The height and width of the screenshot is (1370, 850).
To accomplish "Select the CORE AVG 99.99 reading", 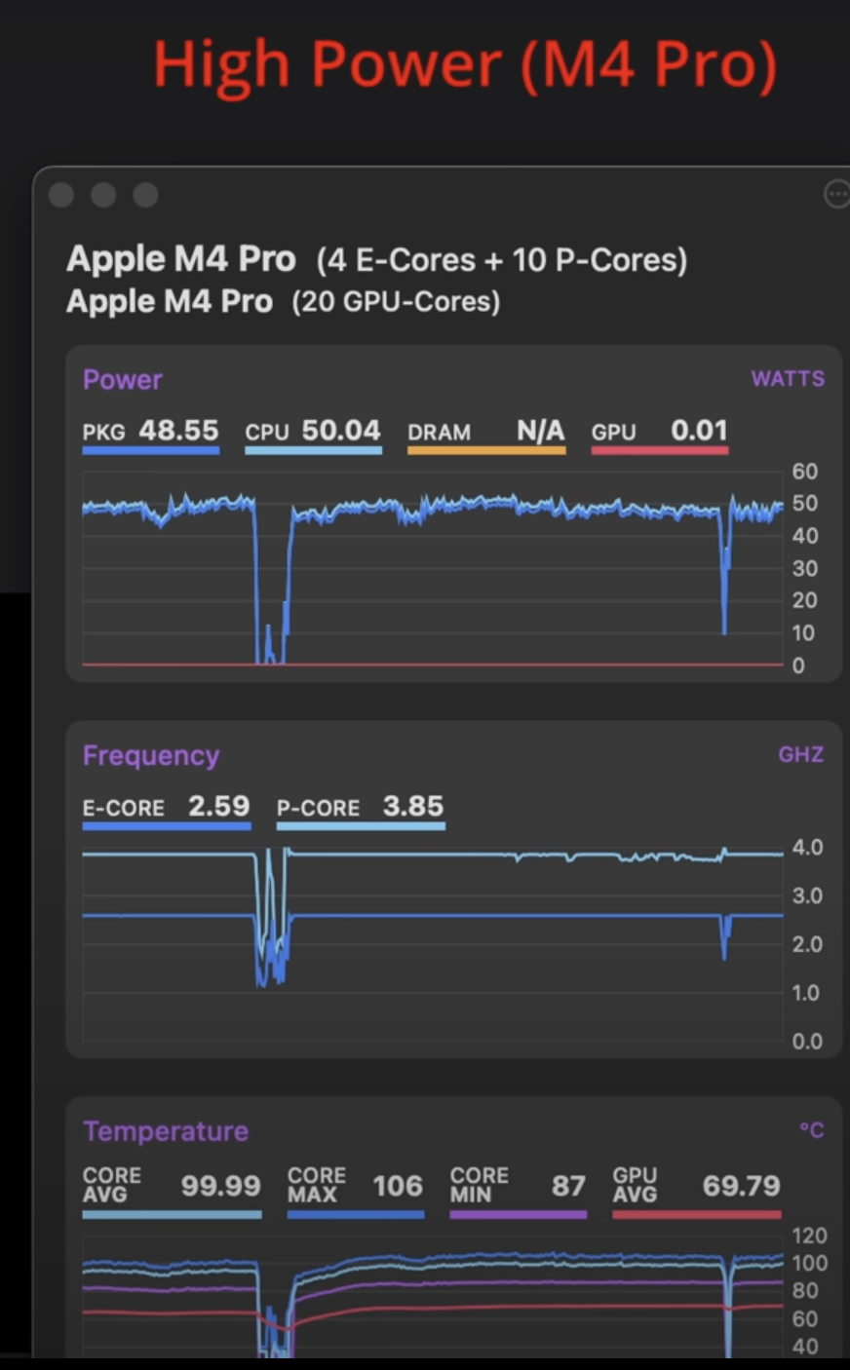I will click(173, 1186).
